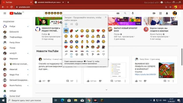Open a new Chrome tab
The height and width of the screenshot is (103, 183).
tap(68, 2)
